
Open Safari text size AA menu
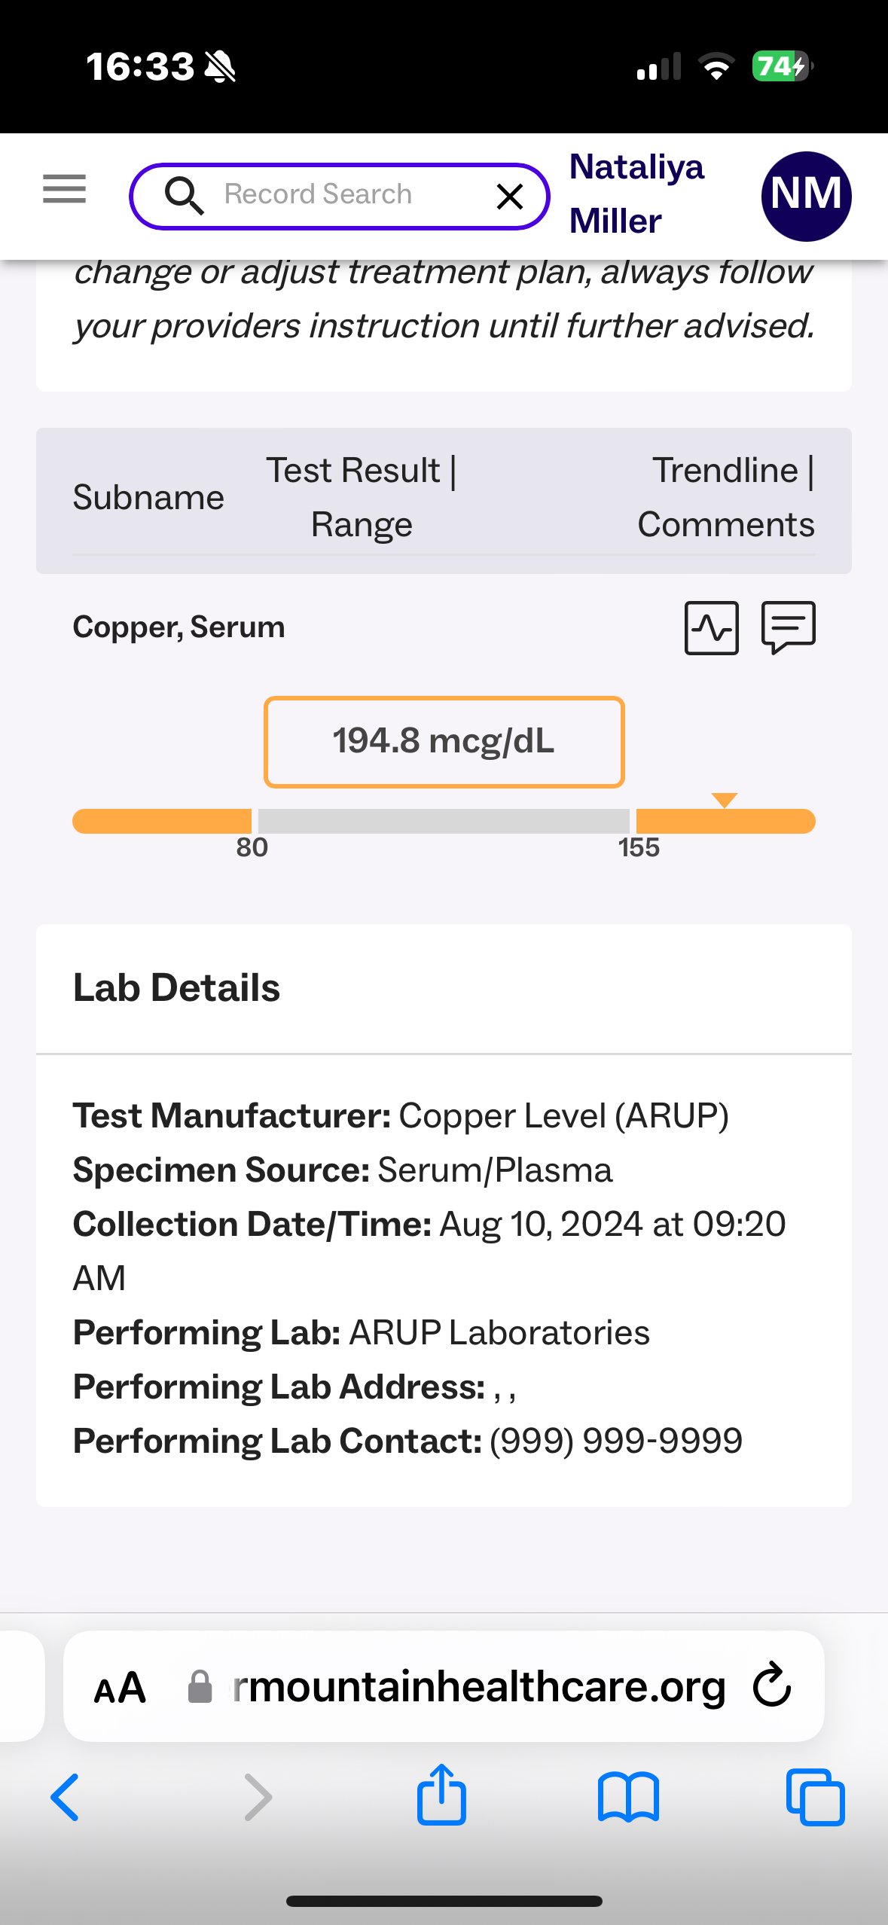[120, 1688]
